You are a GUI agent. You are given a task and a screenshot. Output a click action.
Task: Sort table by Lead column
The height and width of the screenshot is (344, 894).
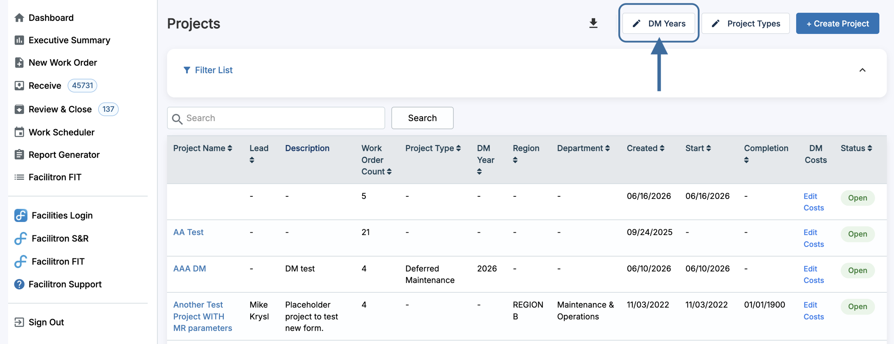click(252, 160)
